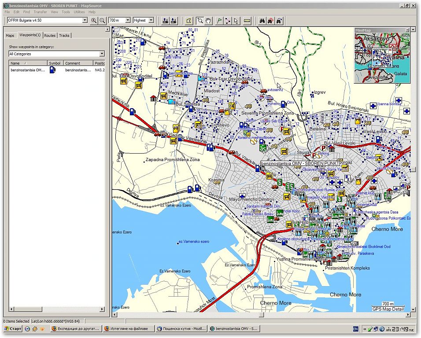Click the Zoom Out magnifier button

tap(102, 20)
